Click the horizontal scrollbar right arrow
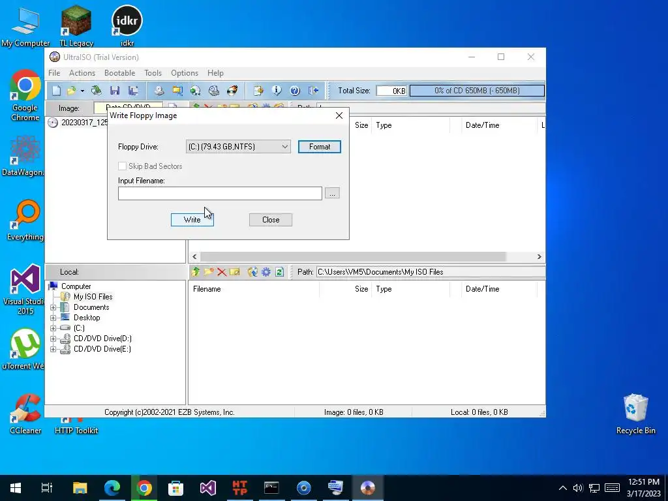Viewport: 668px width, 501px height. (539, 256)
